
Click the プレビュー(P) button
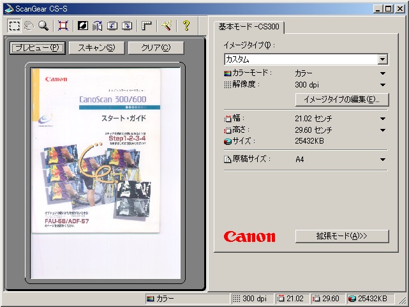click(38, 48)
